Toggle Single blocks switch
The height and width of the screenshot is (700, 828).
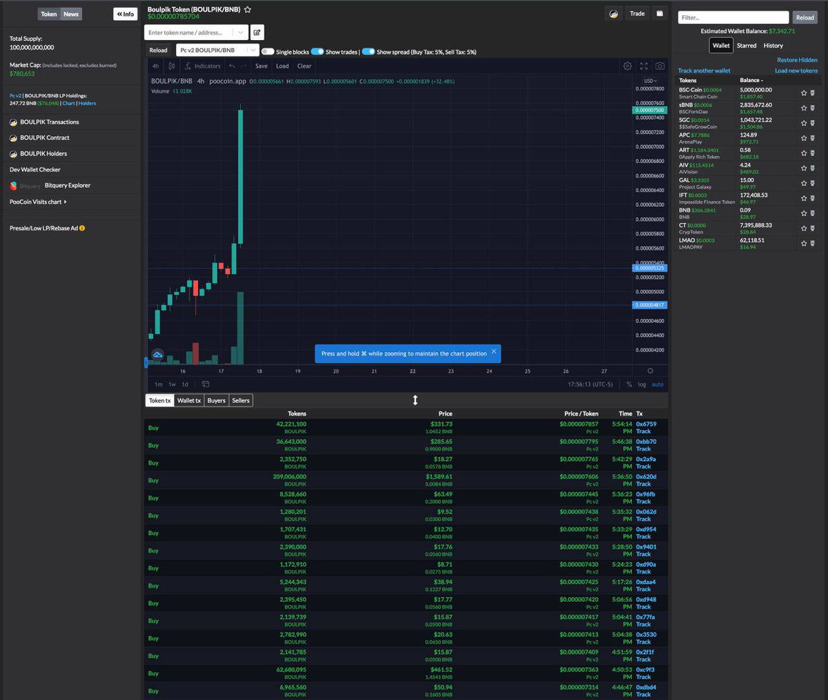pyautogui.click(x=268, y=52)
